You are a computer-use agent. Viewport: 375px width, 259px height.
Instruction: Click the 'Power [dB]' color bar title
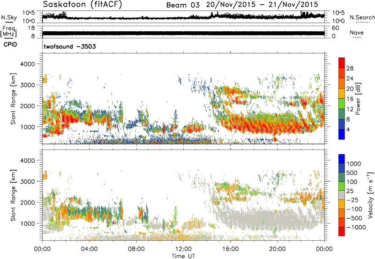coord(358,99)
